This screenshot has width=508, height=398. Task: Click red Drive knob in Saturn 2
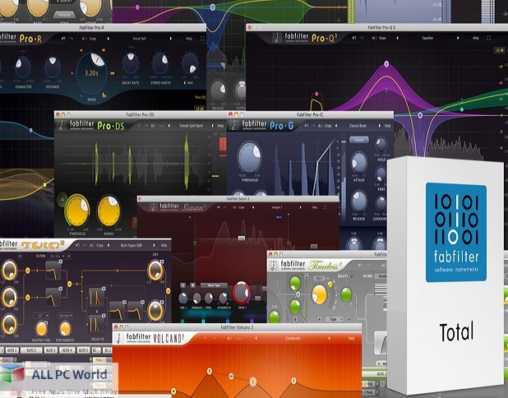tap(242, 293)
